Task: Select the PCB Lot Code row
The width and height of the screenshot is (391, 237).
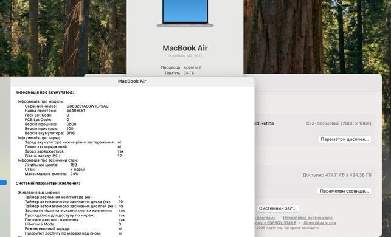Action: click(x=47, y=120)
